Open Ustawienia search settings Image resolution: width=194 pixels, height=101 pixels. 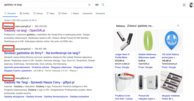[x=87, y=13]
